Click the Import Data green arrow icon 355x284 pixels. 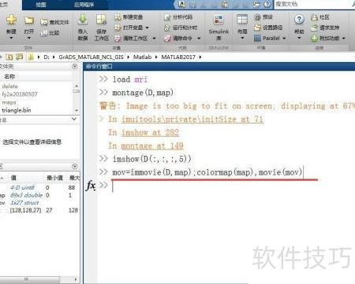coord(83,20)
